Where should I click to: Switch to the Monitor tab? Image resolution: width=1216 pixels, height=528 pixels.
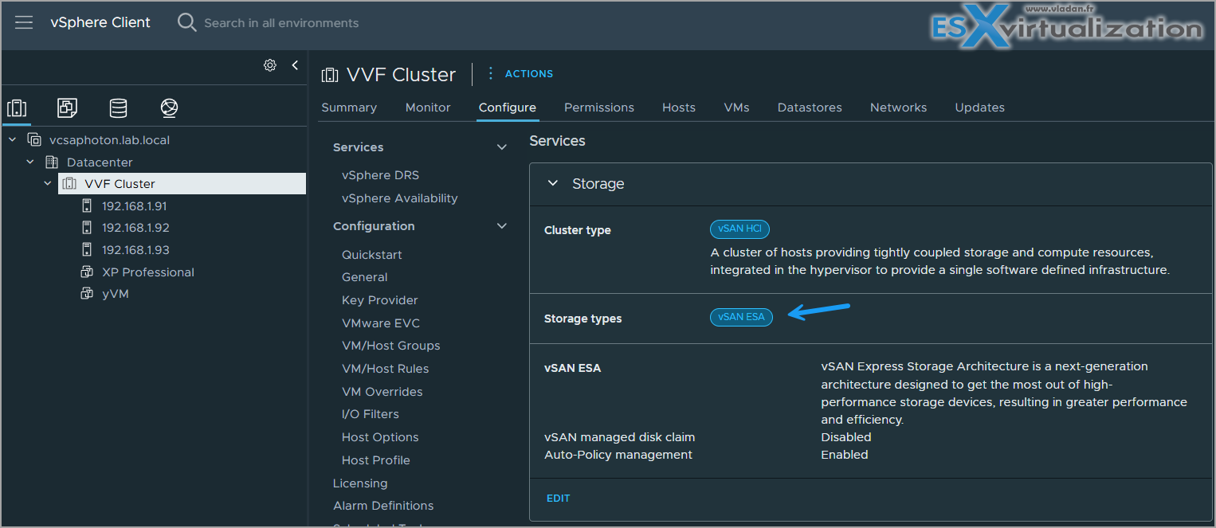428,108
